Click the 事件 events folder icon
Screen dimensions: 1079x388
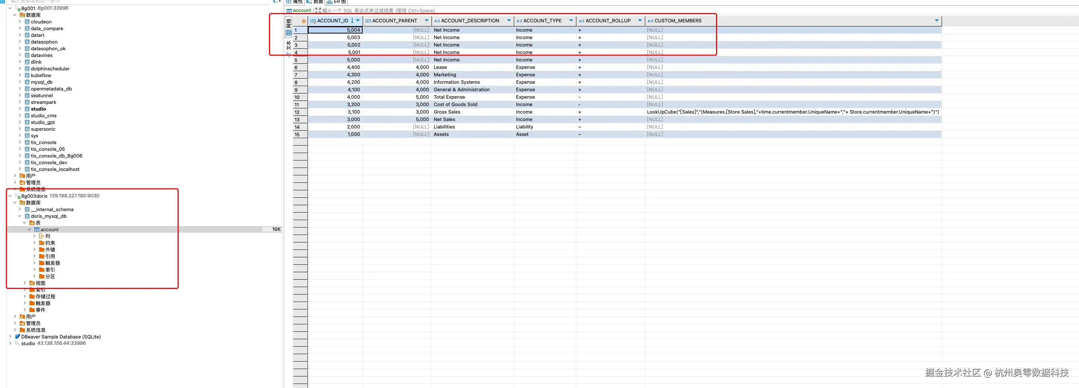pos(32,310)
